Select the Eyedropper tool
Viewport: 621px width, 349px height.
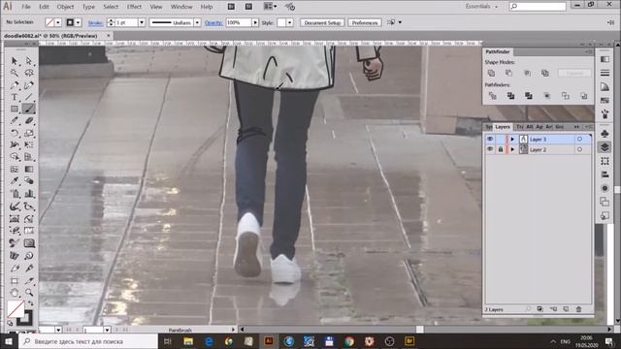coord(15,181)
